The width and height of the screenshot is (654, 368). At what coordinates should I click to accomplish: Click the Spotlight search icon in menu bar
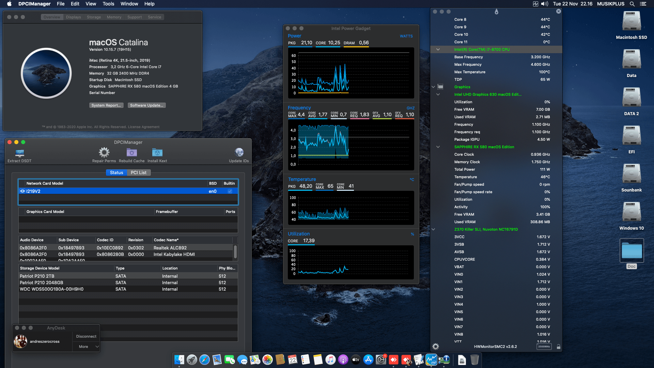632,4
